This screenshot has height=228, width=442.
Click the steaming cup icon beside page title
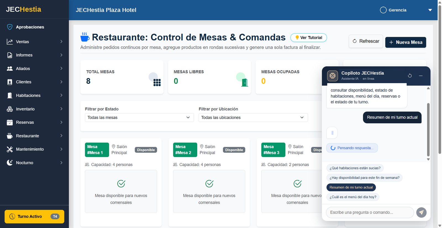coord(85,37)
